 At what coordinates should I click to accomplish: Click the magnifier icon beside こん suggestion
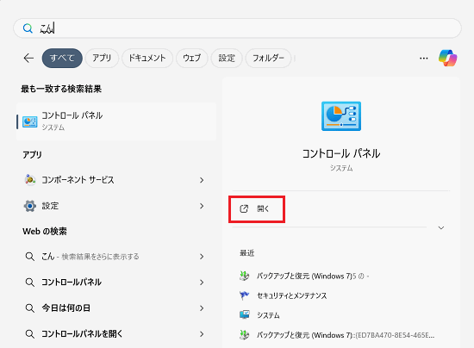pos(29,257)
